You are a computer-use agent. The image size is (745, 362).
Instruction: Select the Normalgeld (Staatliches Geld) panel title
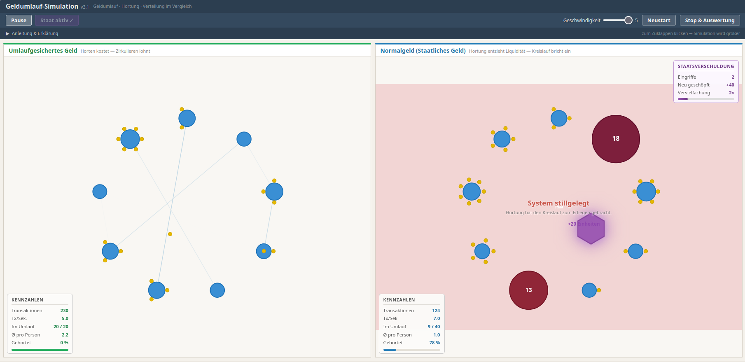click(423, 51)
